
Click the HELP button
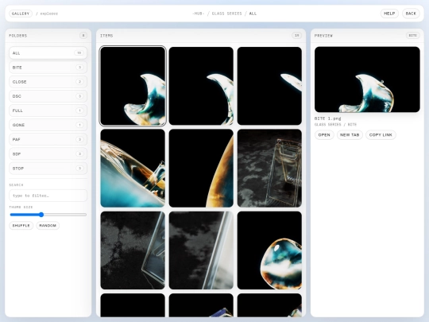click(x=389, y=14)
